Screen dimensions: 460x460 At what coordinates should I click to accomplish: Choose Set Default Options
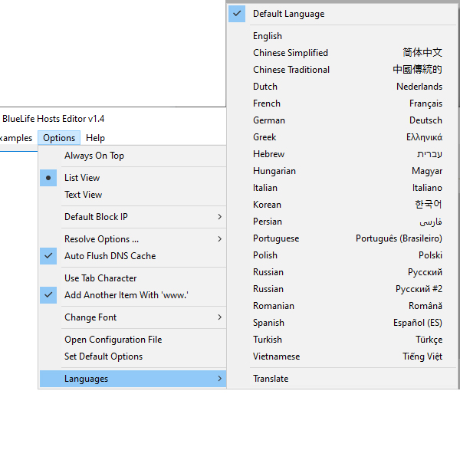click(133, 356)
